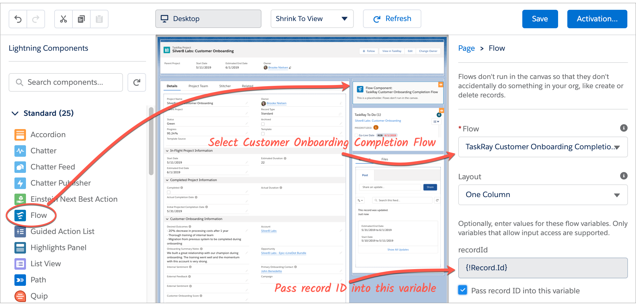The height and width of the screenshot is (306, 636).
Task: Open the Files tab in canvas
Action: [385, 159]
